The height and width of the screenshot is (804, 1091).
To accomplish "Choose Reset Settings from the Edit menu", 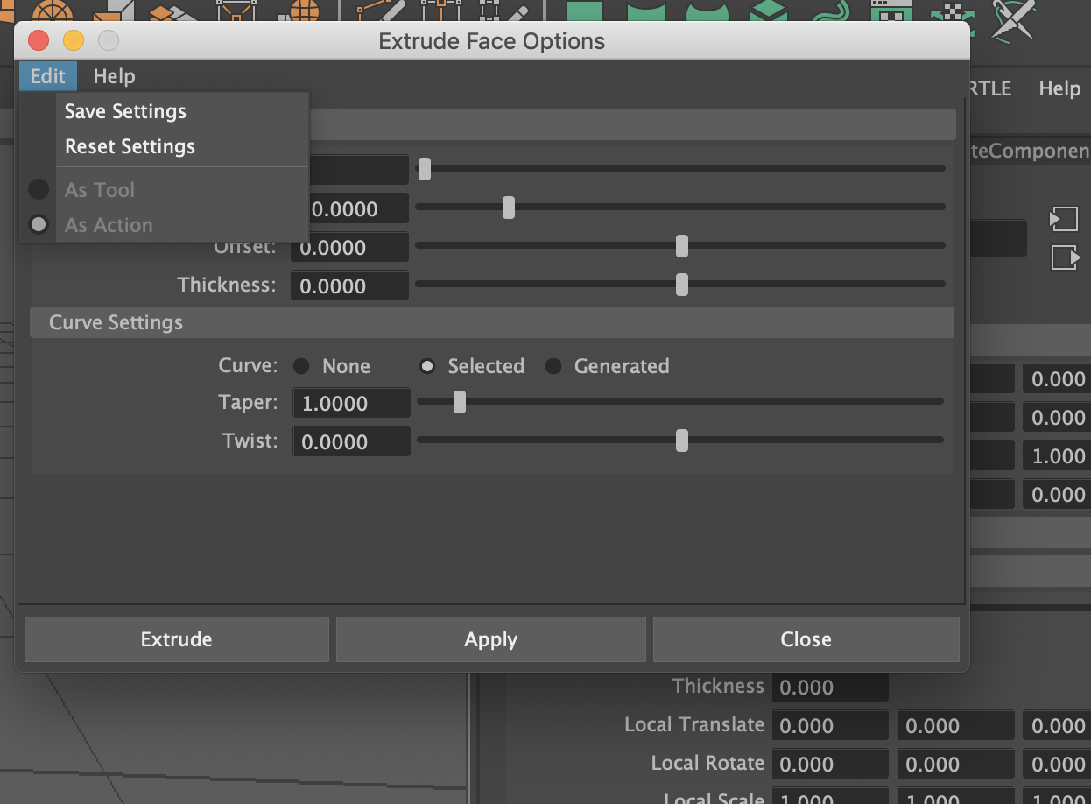I will [x=130, y=146].
